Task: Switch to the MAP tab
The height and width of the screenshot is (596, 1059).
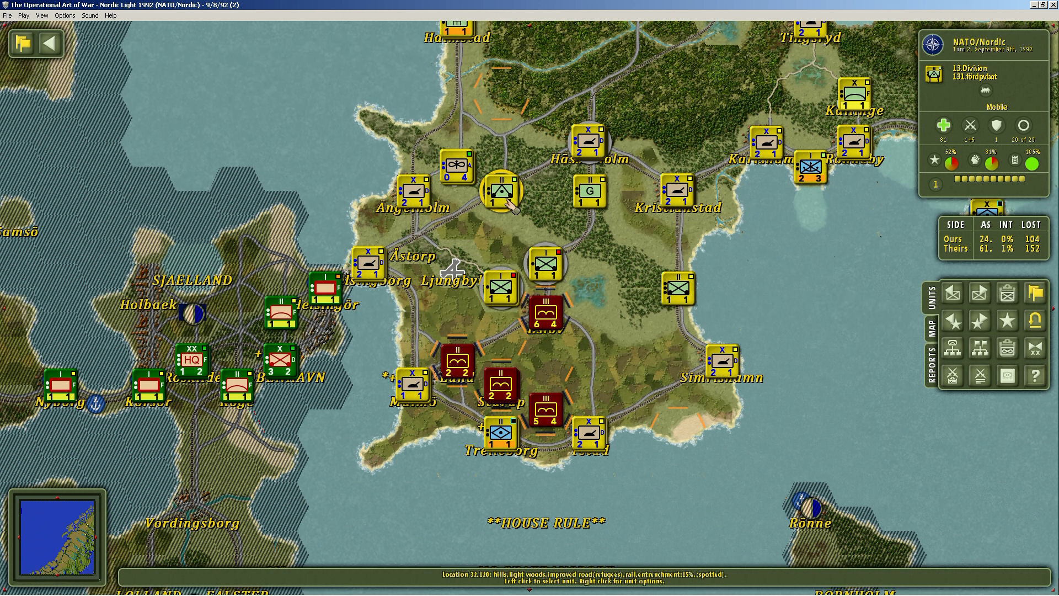Action: [x=932, y=328]
